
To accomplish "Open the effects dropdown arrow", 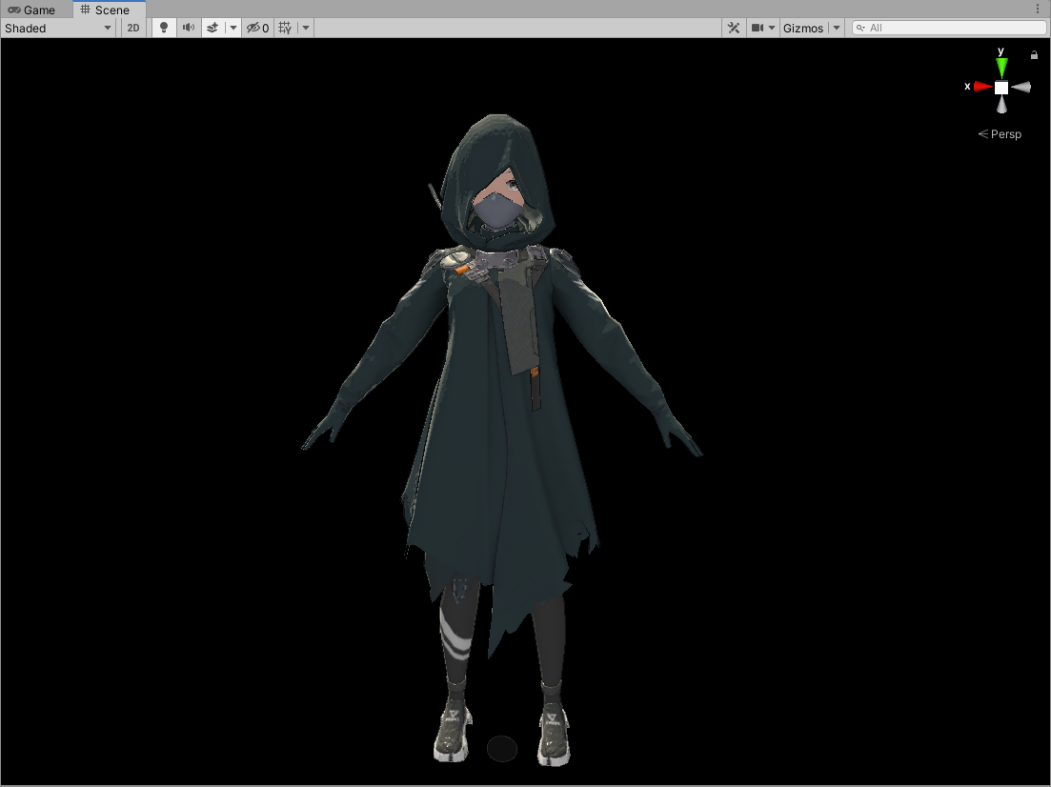I will [x=233, y=28].
